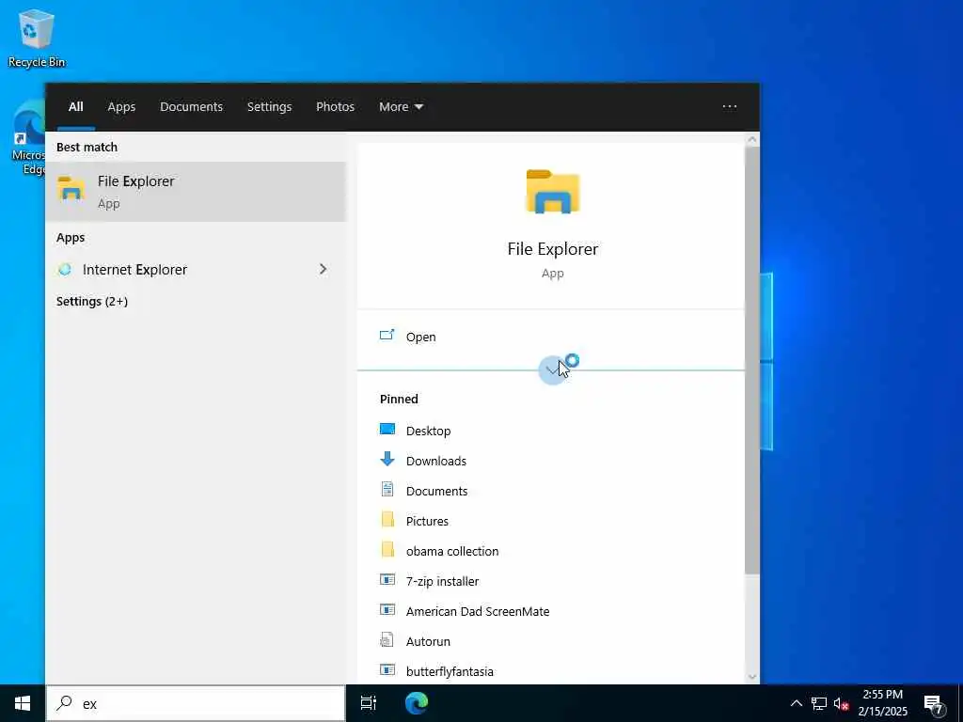
Task: Switch to the All search tab
Action: [75, 106]
